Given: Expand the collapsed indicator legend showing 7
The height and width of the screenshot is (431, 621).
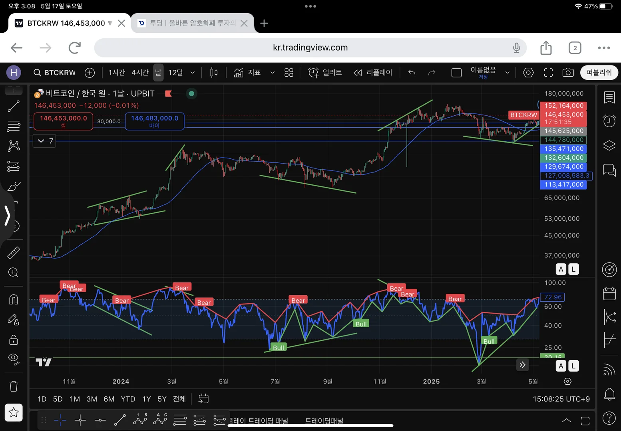Looking at the screenshot, I should 44,141.
